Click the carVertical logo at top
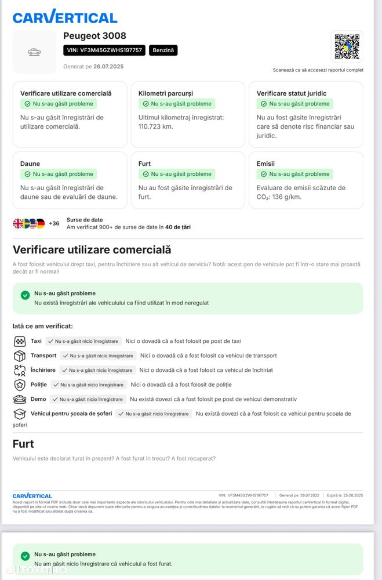This screenshot has height=580, width=382. (65, 17)
